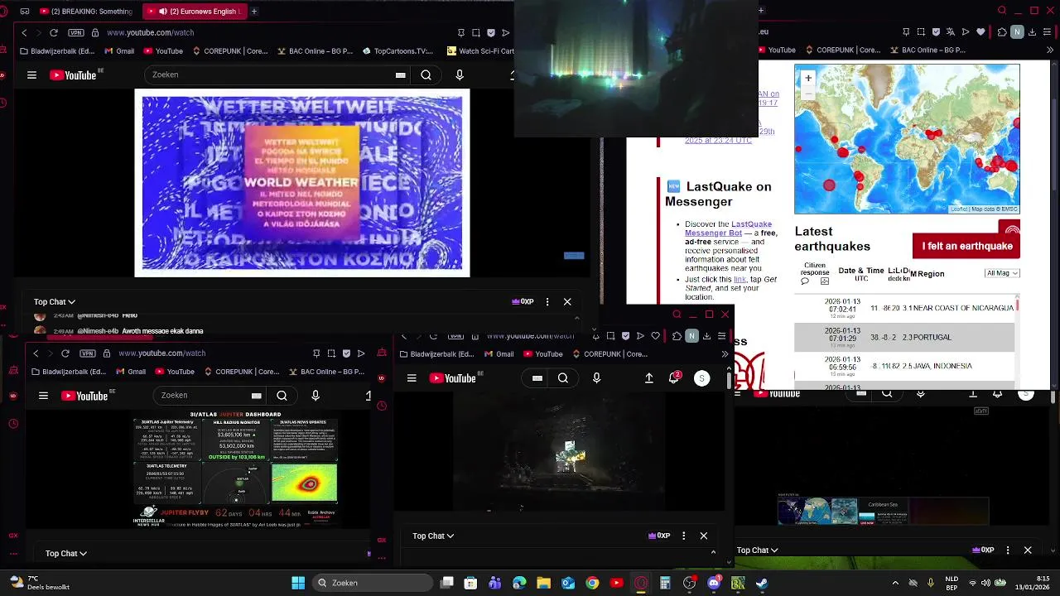Viewport: 1060px width, 596px height.
Task: Take snapshot icon in Euronews window toolbar
Action: (476, 32)
